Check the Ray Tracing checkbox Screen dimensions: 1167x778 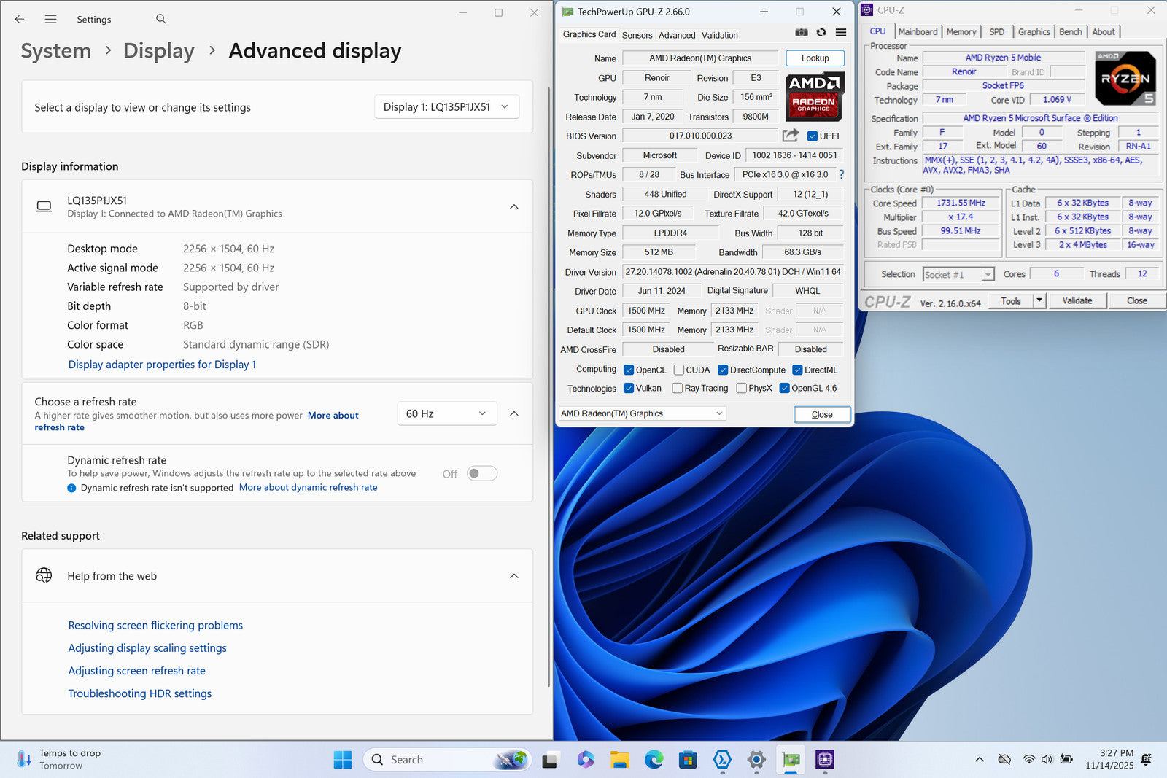678,389
